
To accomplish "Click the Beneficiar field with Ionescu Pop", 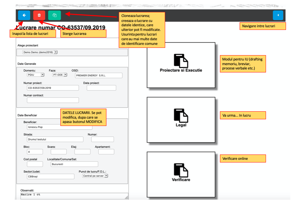I will (x=60, y=127).
